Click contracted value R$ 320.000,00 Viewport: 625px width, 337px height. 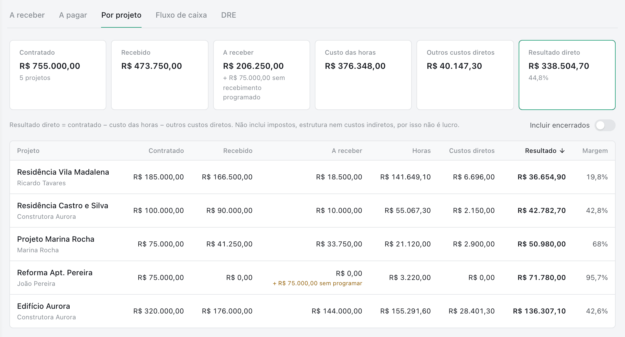pyautogui.click(x=159, y=311)
